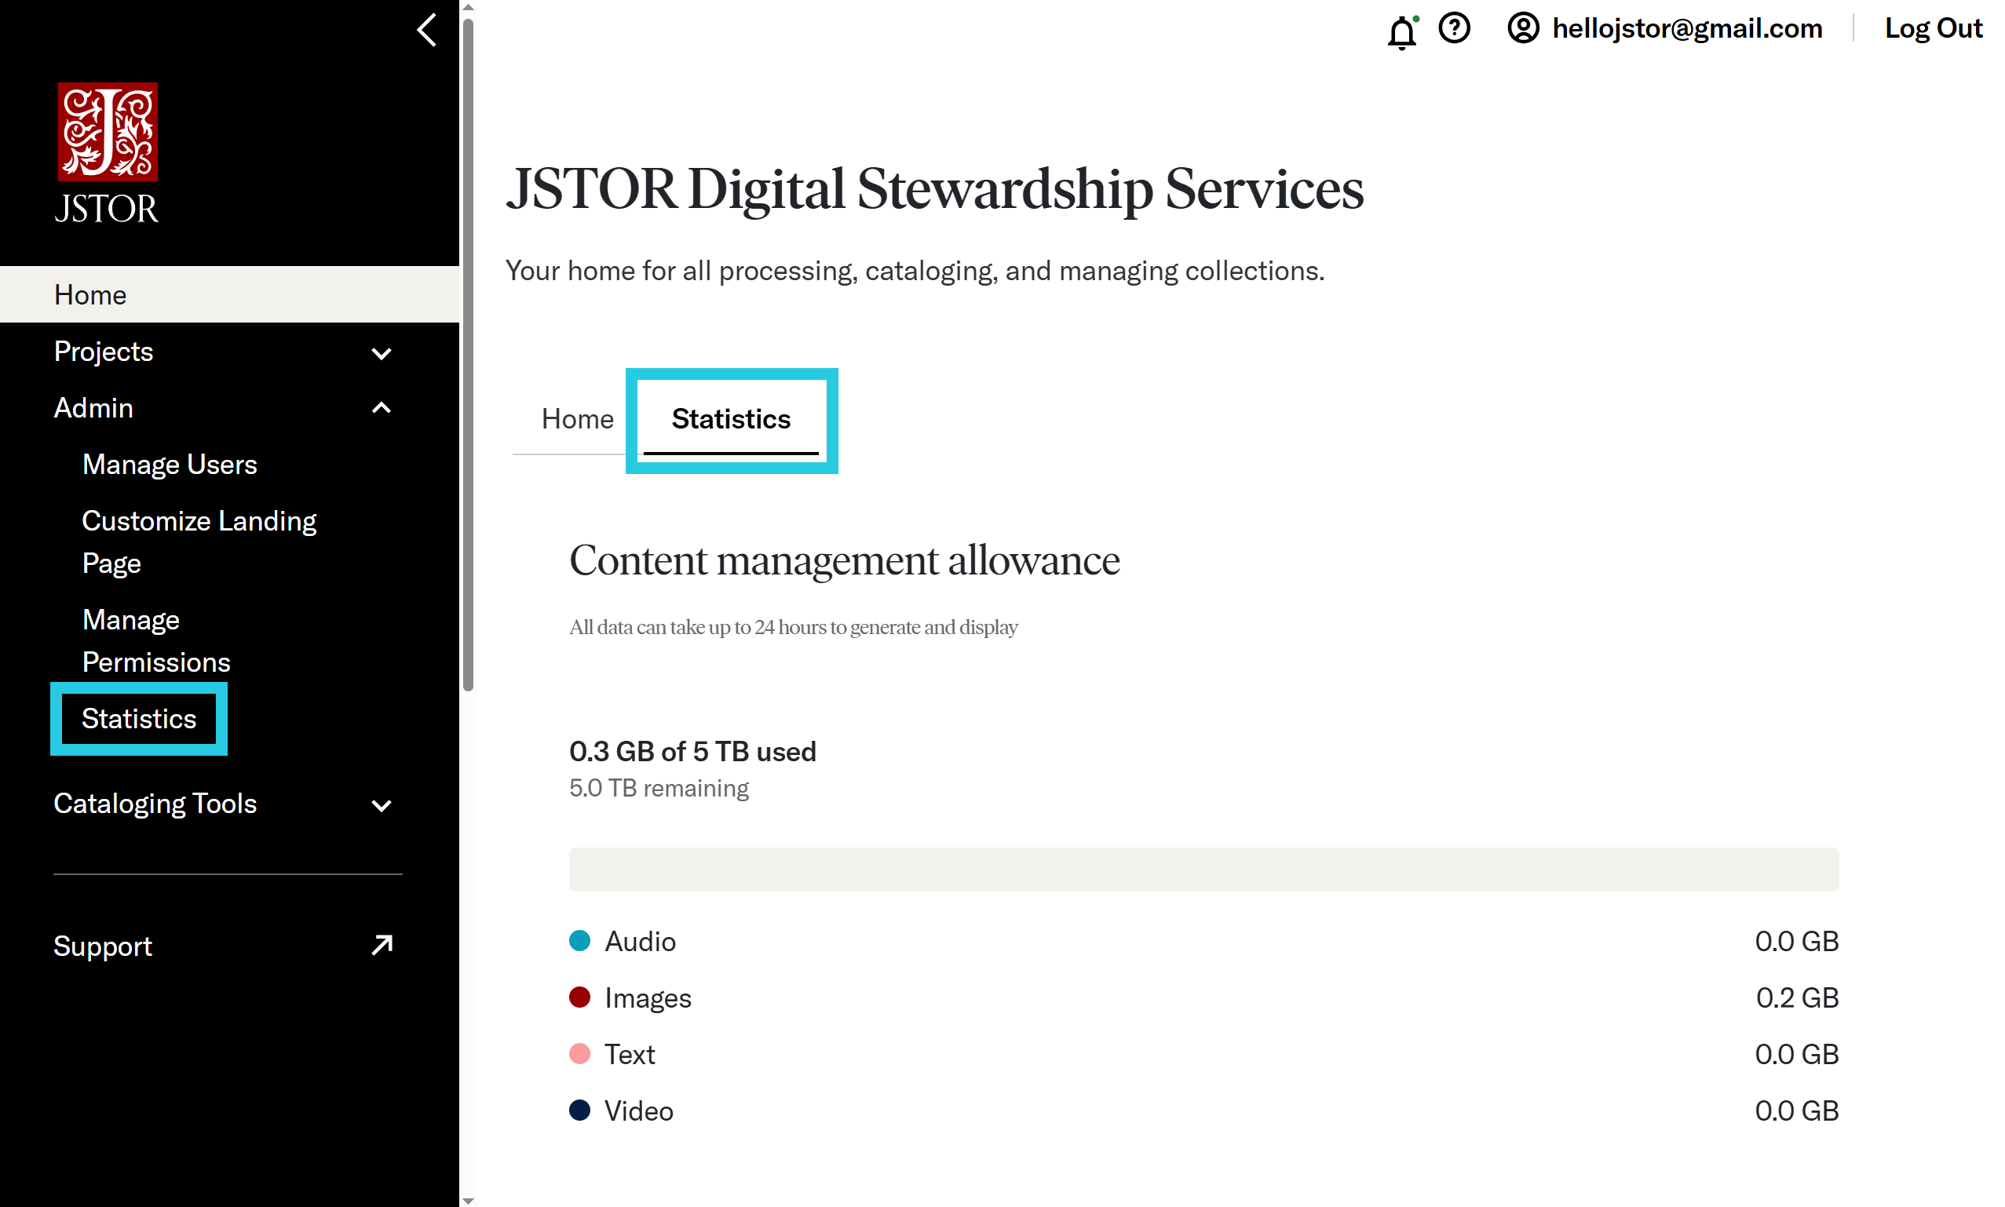This screenshot has width=2005, height=1207.
Task: Select Admin in the sidebar
Action: point(93,407)
